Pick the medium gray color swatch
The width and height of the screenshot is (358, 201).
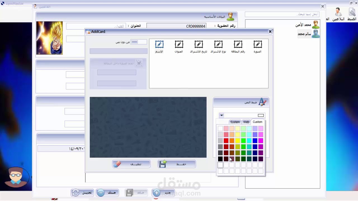[220, 147]
